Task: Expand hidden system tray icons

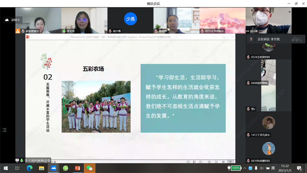Action: pos(245,168)
